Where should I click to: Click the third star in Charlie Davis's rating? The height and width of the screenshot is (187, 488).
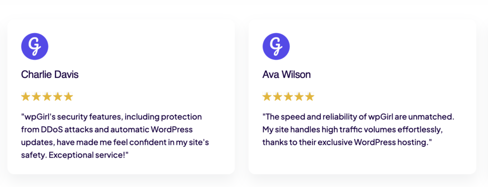coord(47,97)
